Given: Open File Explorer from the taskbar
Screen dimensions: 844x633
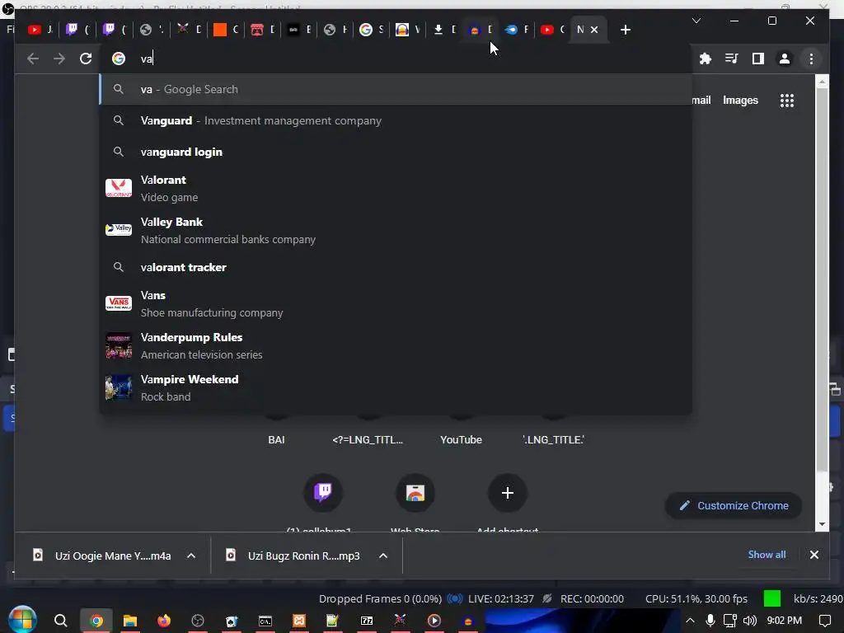Looking at the screenshot, I should (x=129, y=621).
